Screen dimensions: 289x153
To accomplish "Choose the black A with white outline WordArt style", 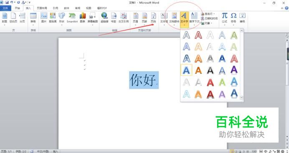I will click(210, 70).
